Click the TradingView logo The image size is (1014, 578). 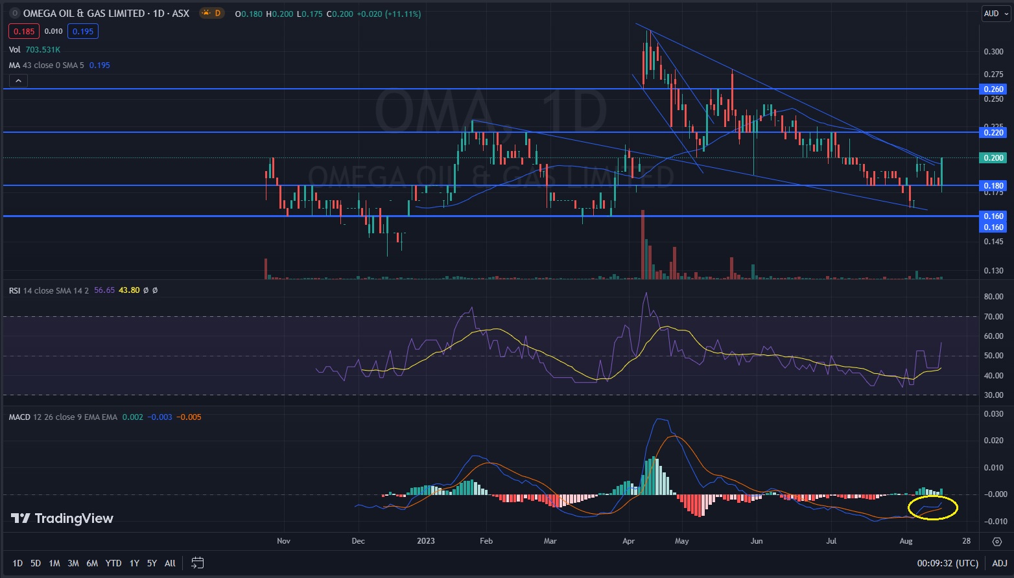pos(62,518)
